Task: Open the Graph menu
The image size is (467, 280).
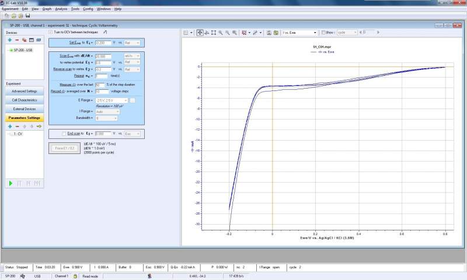Action: point(47,9)
